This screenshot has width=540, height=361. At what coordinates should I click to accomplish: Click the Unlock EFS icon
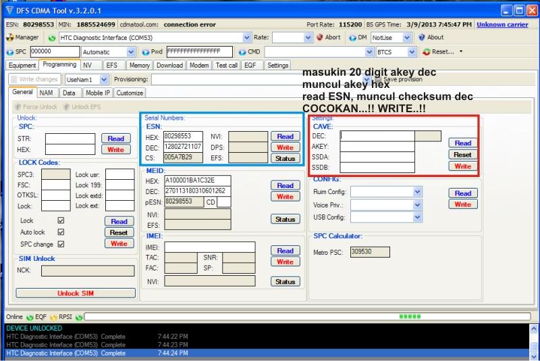pyautogui.click(x=66, y=107)
